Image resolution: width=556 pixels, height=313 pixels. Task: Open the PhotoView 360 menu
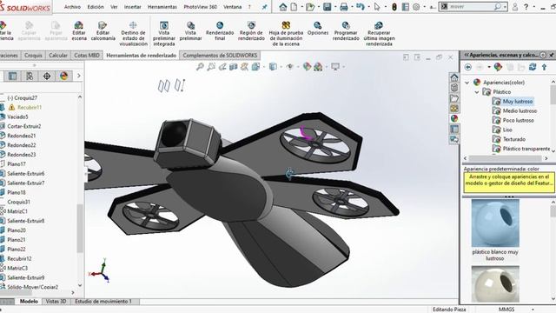[x=201, y=7]
